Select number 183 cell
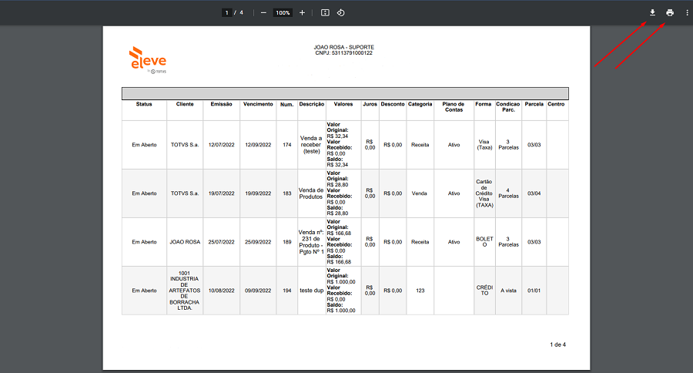This screenshot has height=373, width=693. pos(287,193)
